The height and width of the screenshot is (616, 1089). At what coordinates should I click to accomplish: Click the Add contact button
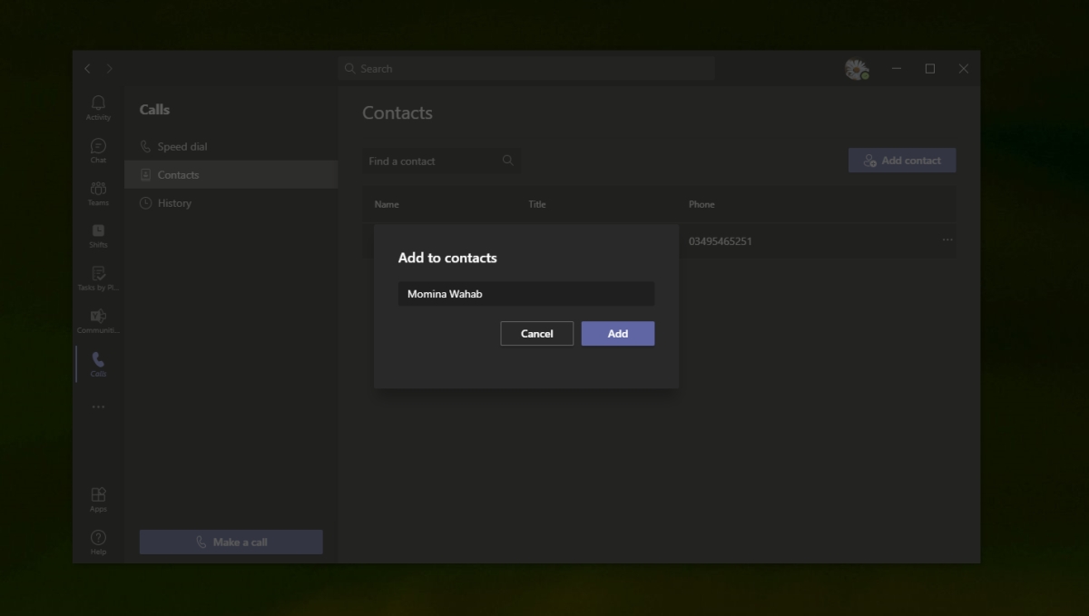902,161
